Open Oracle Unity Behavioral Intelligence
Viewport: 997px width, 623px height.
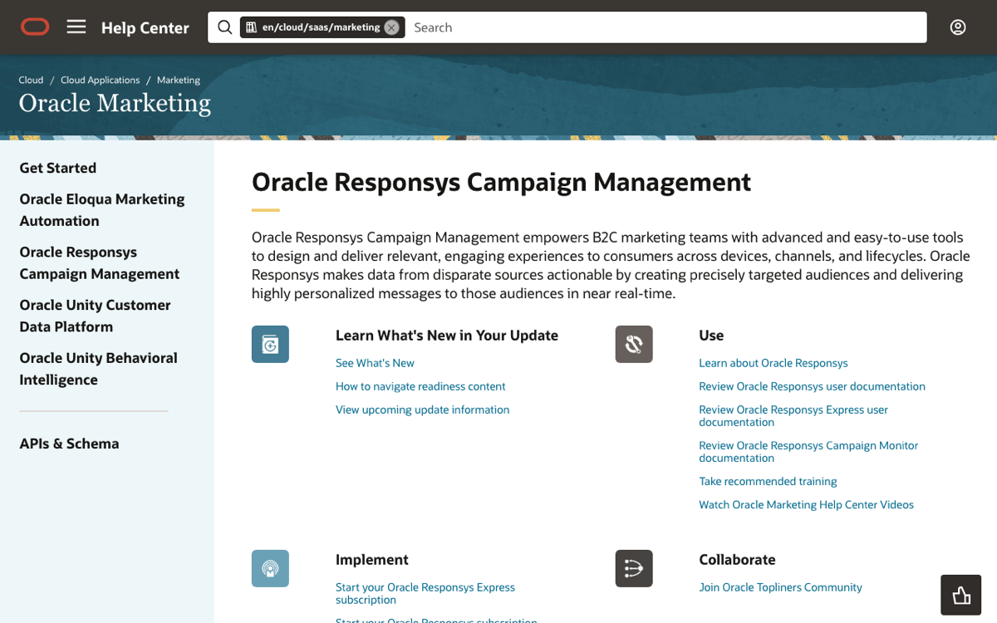(99, 369)
